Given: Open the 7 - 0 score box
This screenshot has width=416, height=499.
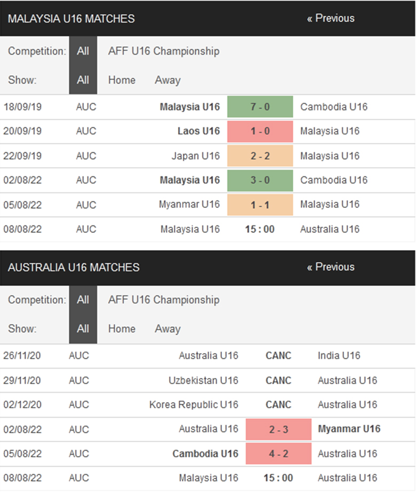Looking at the screenshot, I should coord(260,107).
